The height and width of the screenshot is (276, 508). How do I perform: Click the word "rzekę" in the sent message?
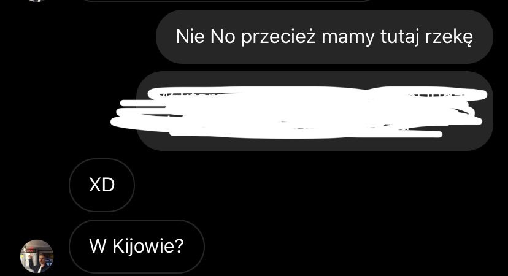[448, 37]
